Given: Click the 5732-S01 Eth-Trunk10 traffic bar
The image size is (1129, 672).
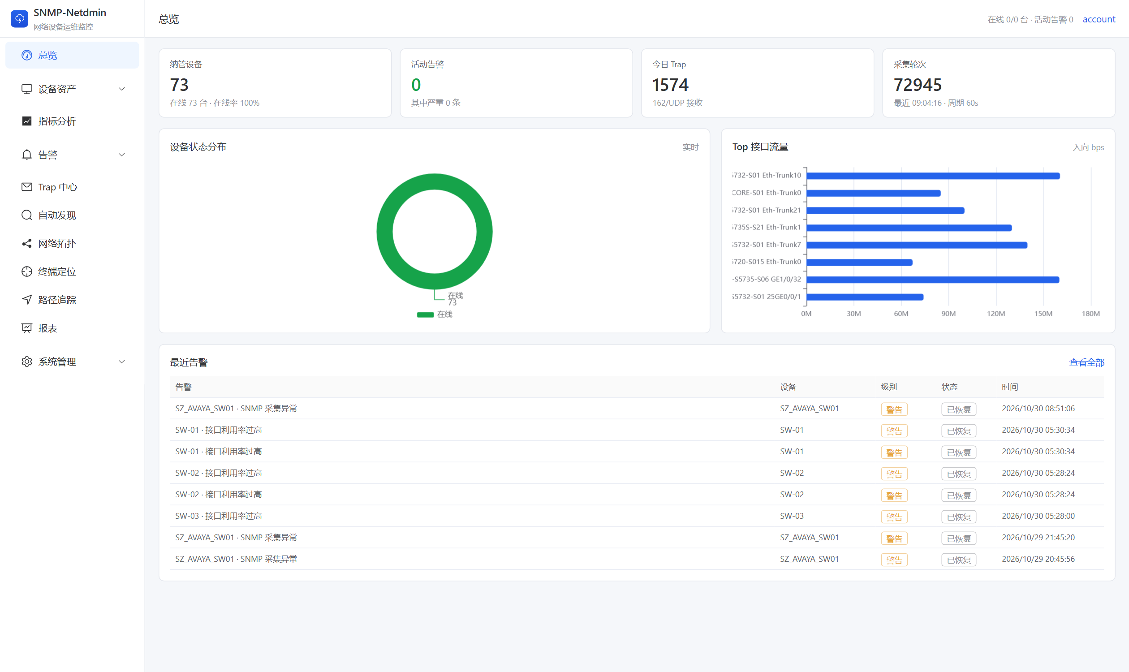Looking at the screenshot, I should 933,176.
